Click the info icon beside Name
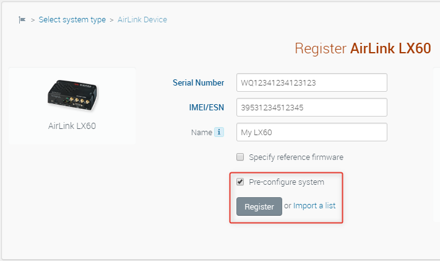440x261 pixels. point(218,132)
